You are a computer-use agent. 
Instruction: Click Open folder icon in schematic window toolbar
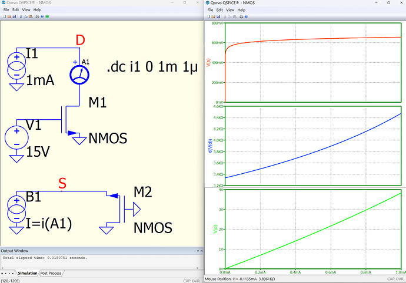coord(9,16)
